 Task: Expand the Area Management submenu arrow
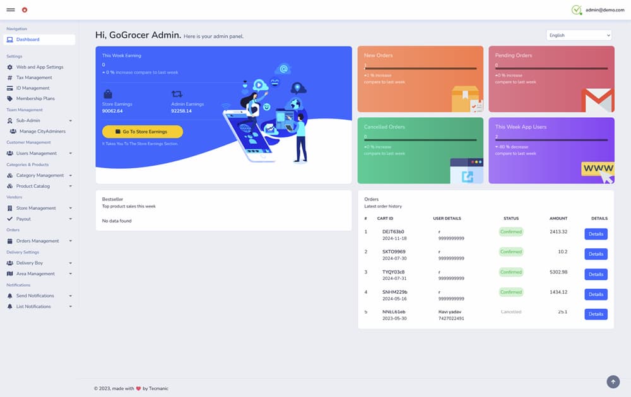tap(71, 273)
